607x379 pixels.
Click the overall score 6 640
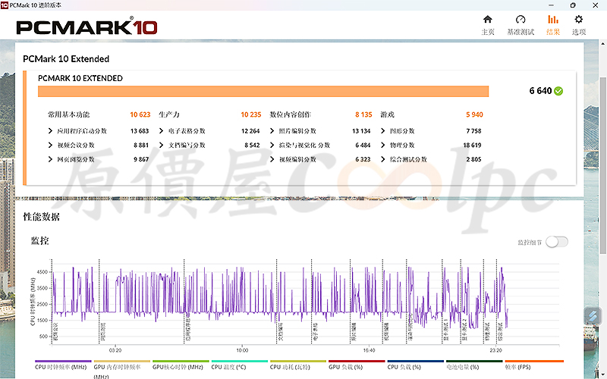540,91
